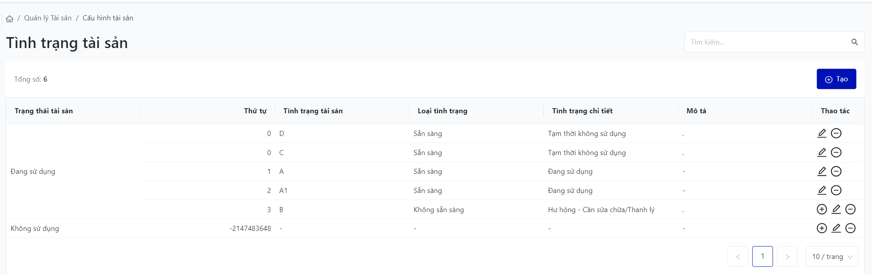This screenshot has height=275, width=872.
Task: Edit the Không sử dụng row
Action: [x=836, y=228]
